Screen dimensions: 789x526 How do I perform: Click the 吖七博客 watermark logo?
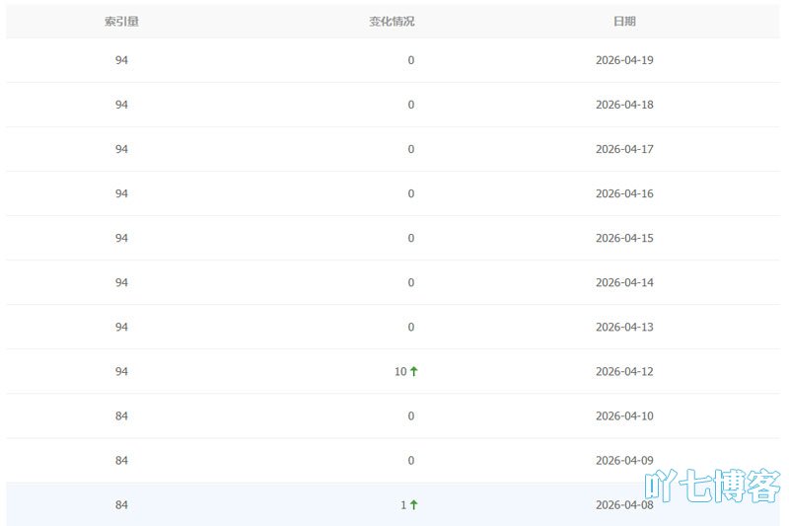pos(712,487)
